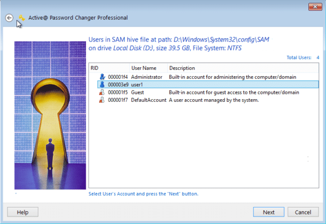Click the DefaultAccount user name
Image resolution: width=326 pixels, height=224 pixels.
[149, 100]
